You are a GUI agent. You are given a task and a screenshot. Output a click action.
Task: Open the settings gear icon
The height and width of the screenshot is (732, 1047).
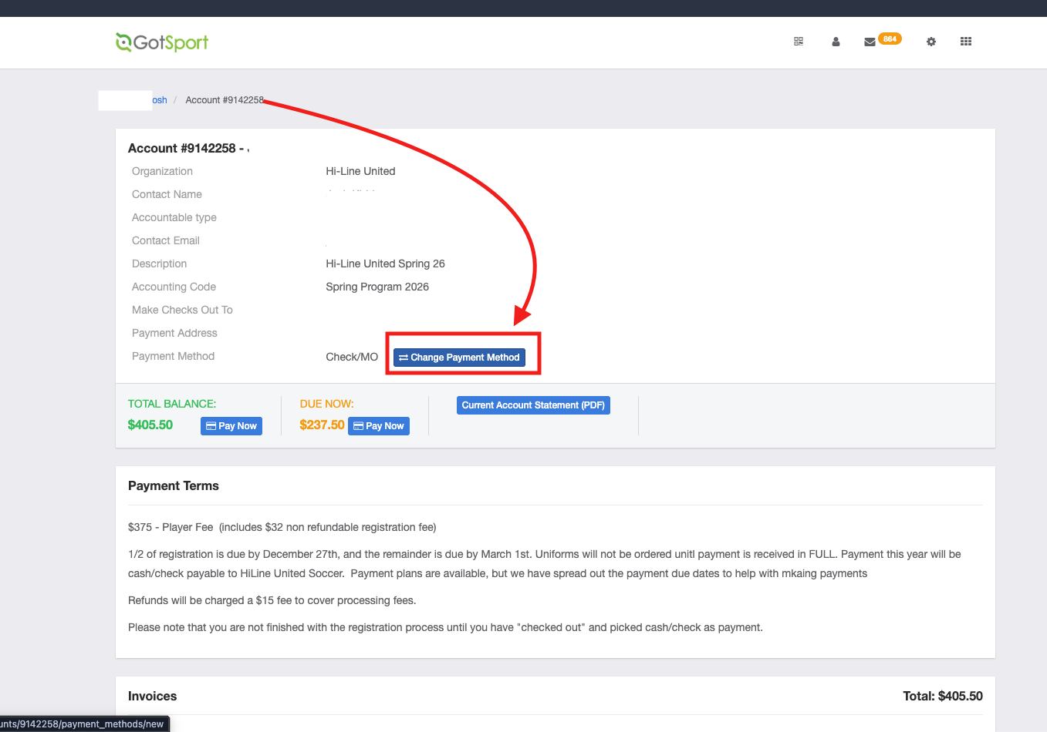931,42
